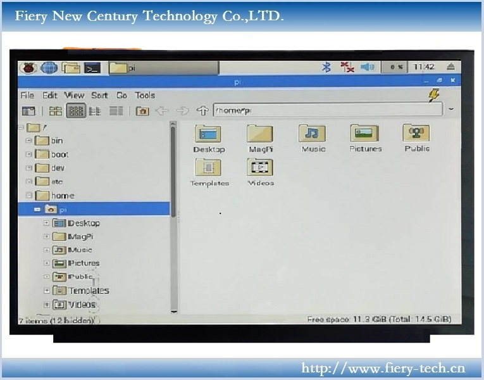Image resolution: width=484 pixels, height=380 pixels.
Task: Expand the dev folder node
Action: pyautogui.click(x=28, y=168)
